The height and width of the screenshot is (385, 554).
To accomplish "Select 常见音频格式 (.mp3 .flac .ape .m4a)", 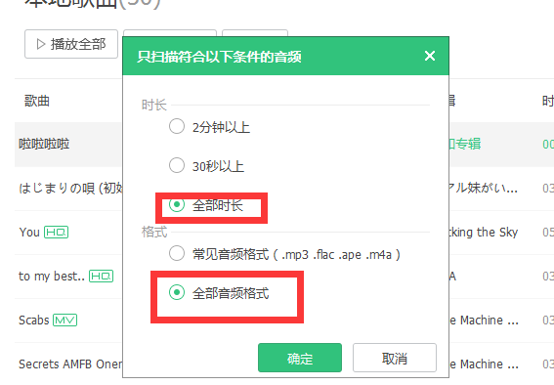I will [x=177, y=253].
